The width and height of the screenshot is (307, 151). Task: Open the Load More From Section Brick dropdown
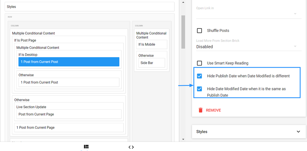[x=246, y=47]
